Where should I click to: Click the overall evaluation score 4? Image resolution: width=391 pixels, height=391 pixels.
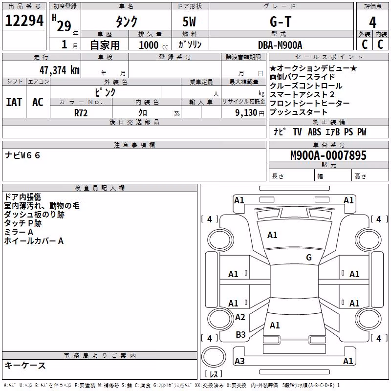pos(372,22)
